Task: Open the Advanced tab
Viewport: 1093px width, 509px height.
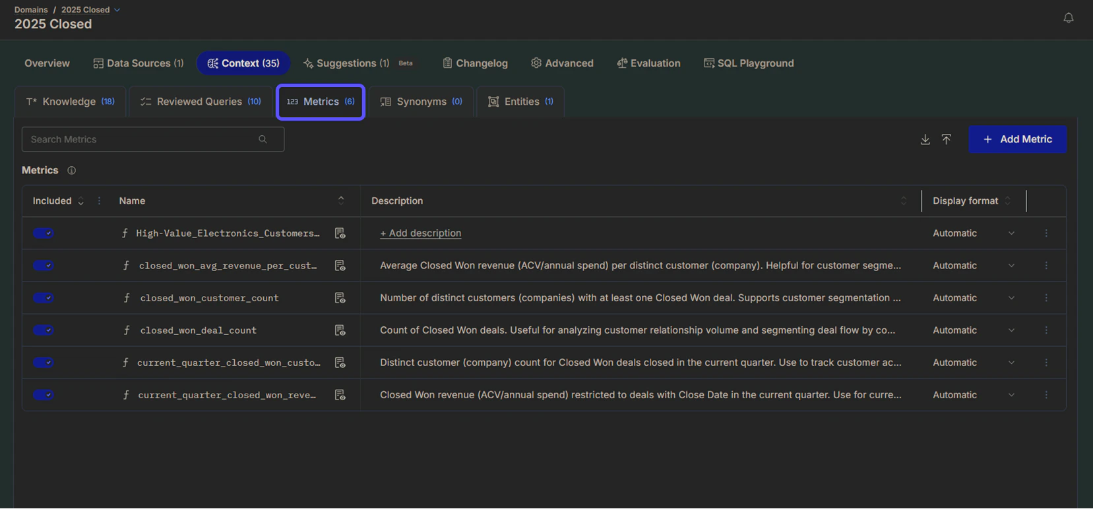Action: [562, 63]
